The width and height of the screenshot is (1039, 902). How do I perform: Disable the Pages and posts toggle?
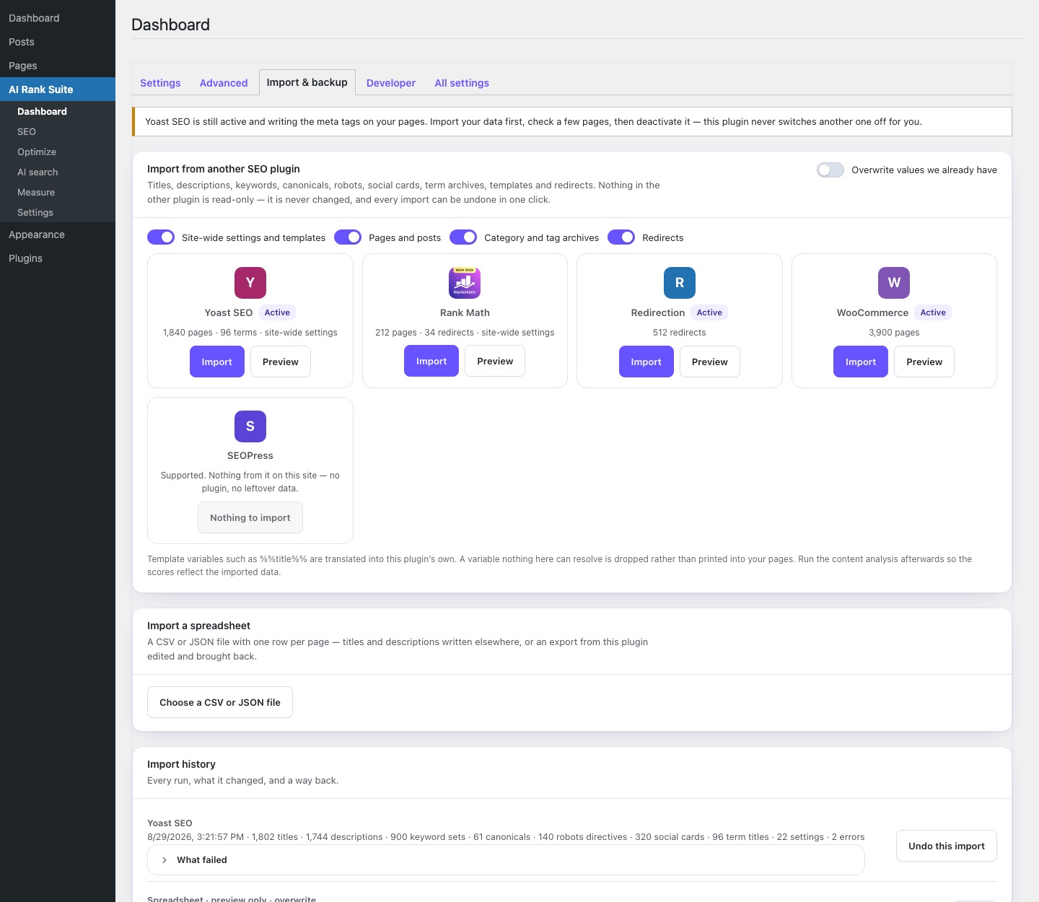(348, 237)
